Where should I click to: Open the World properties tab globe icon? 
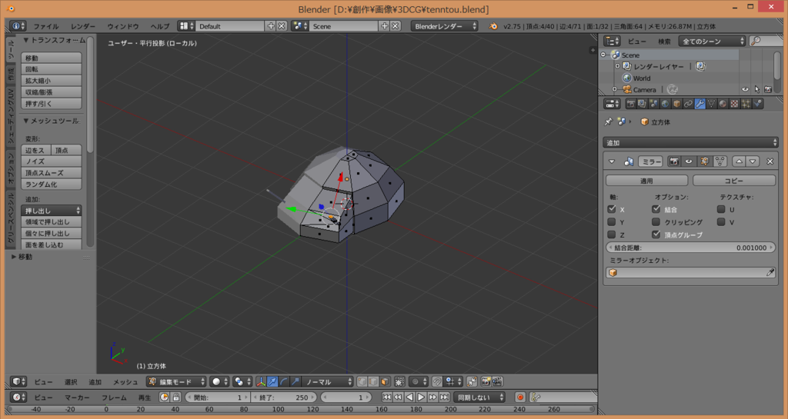(666, 104)
